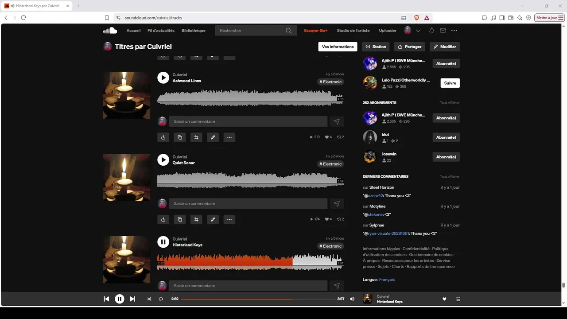Open Brave Wallet icon

(511, 18)
